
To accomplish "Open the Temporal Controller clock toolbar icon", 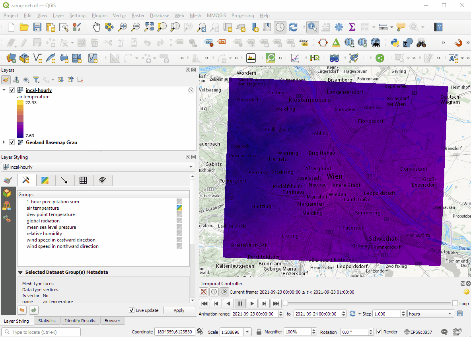I will click(280, 27).
